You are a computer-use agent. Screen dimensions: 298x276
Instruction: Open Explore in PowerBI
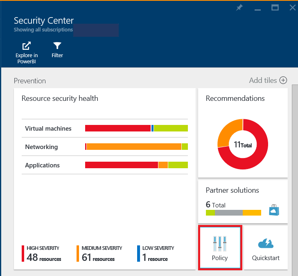(27, 53)
